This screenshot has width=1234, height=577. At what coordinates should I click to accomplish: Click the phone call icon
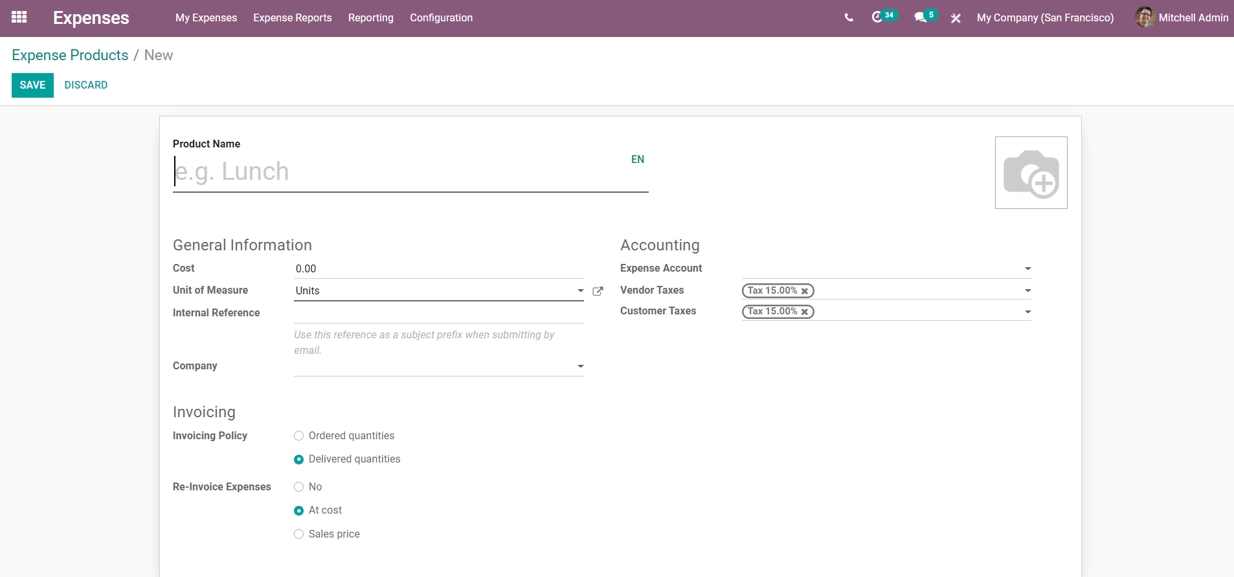click(849, 17)
